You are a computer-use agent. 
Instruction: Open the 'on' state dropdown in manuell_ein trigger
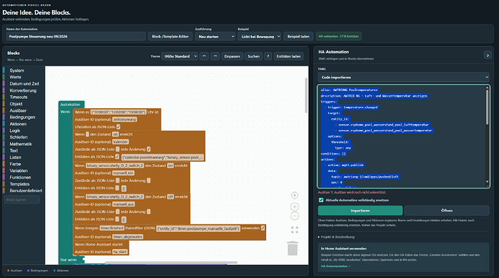click(x=170, y=165)
